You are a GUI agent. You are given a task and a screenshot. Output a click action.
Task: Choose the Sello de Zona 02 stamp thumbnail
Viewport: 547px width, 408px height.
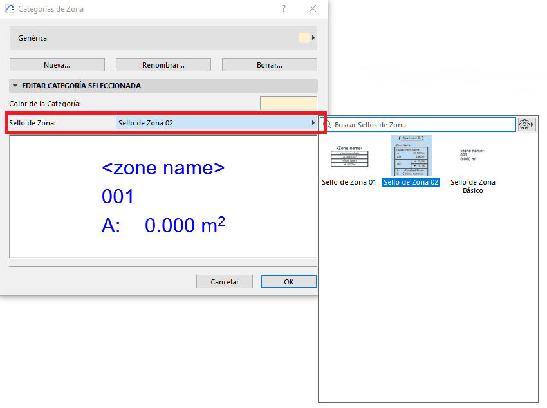pos(411,156)
